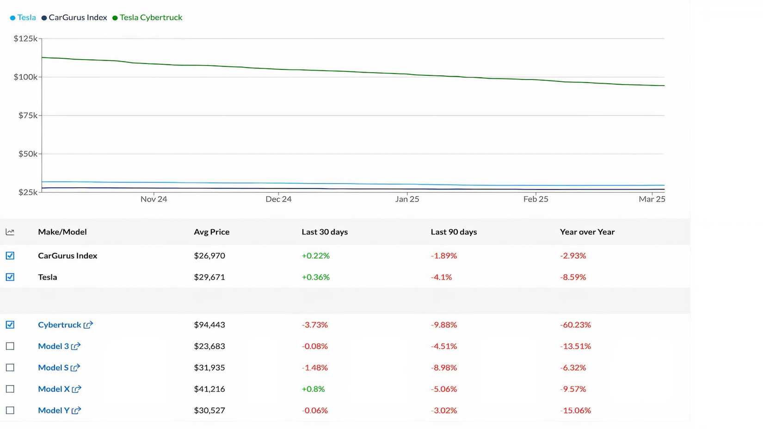Click Model X 30-day change +0.8%
This screenshot has width=763, height=429.
pyautogui.click(x=313, y=389)
